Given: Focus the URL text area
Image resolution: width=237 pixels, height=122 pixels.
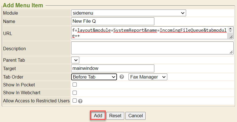Looking at the screenshot, I should pyautogui.click(x=149, y=33).
